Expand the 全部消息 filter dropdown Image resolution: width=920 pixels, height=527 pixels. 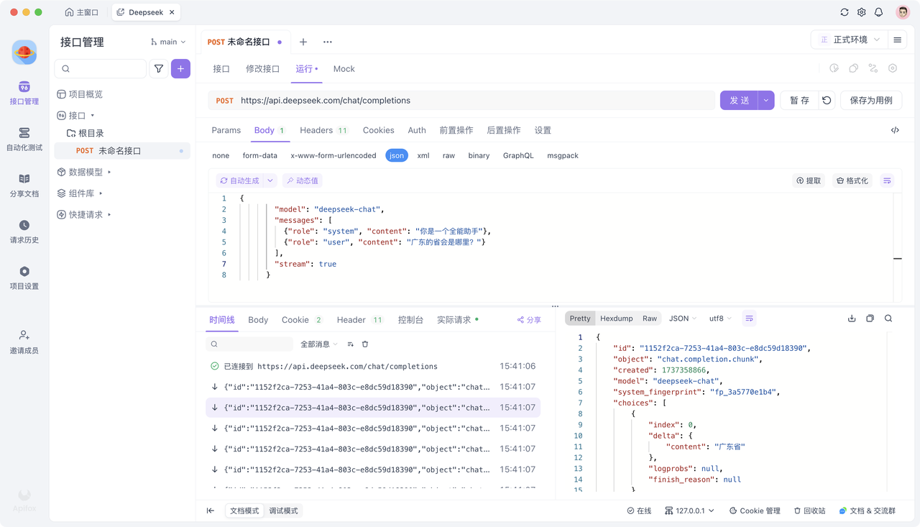pyautogui.click(x=319, y=344)
